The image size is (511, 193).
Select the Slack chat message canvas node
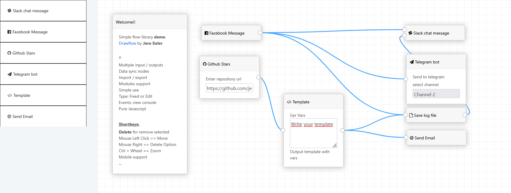[435, 33]
